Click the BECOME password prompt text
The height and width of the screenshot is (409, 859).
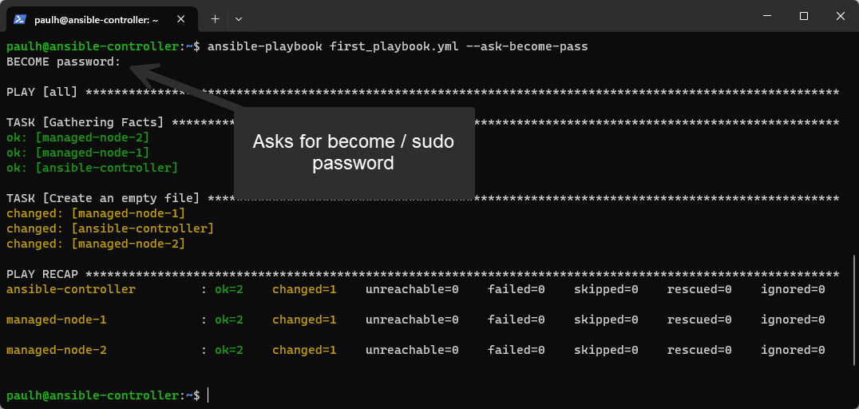[64, 62]
